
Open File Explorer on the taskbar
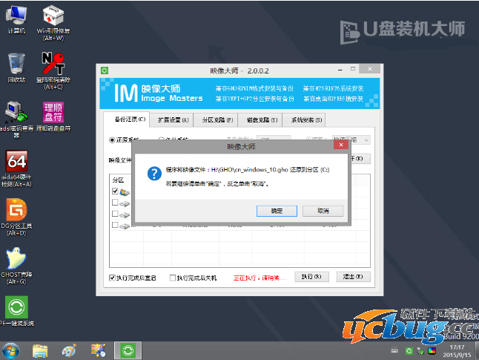(40, 350)
